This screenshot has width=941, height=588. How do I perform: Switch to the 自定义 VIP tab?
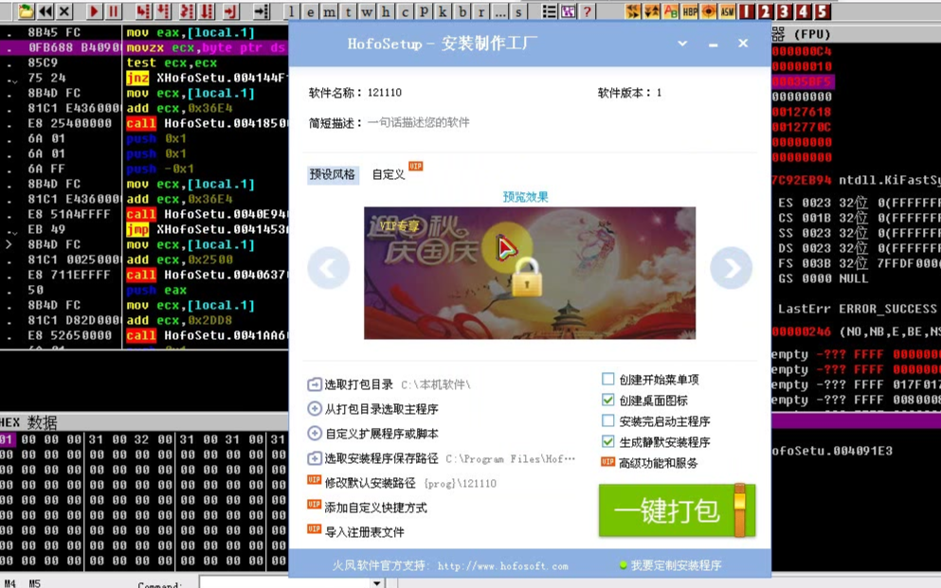coord(389,174)
